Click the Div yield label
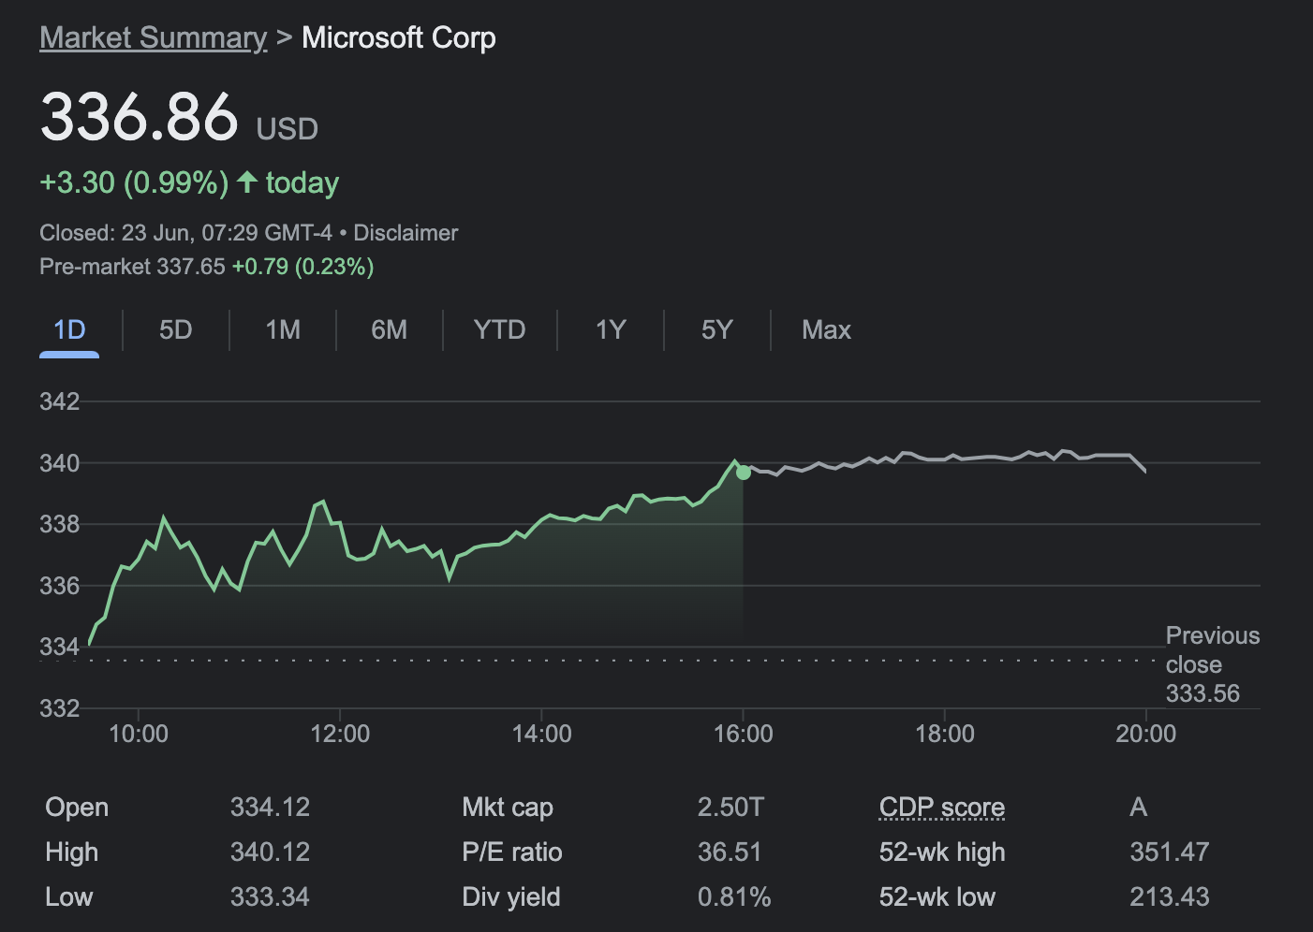The image size is (1313, 932). click(511, 896)
